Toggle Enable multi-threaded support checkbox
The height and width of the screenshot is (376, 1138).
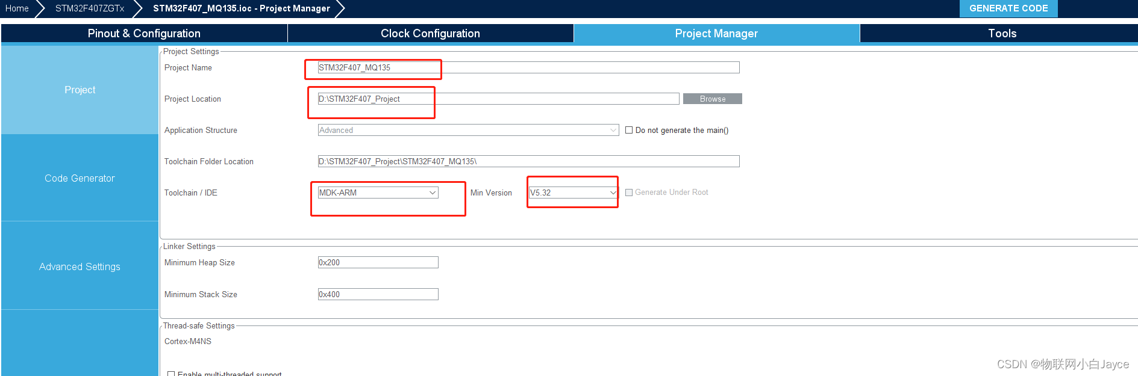click(171, 374)
